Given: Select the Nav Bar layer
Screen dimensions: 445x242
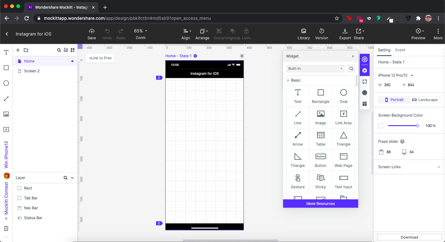Looking at the screenshot, I should tap(45, 208).
